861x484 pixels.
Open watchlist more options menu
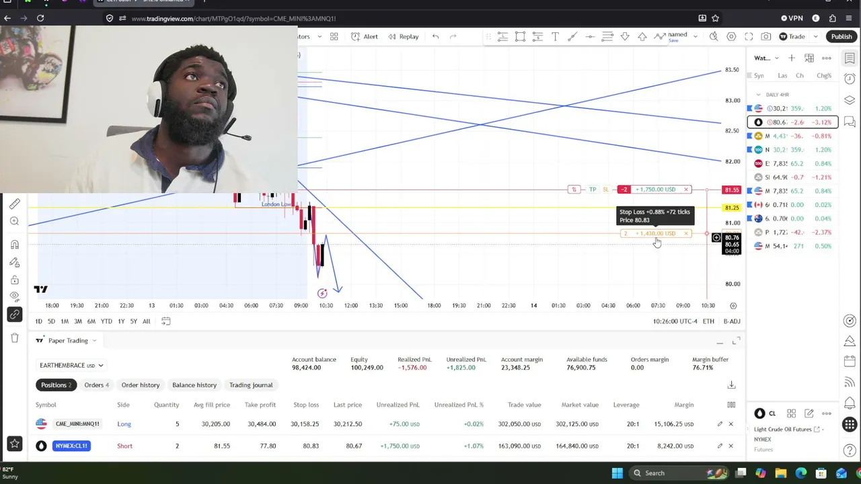click(x=827, y=58)
